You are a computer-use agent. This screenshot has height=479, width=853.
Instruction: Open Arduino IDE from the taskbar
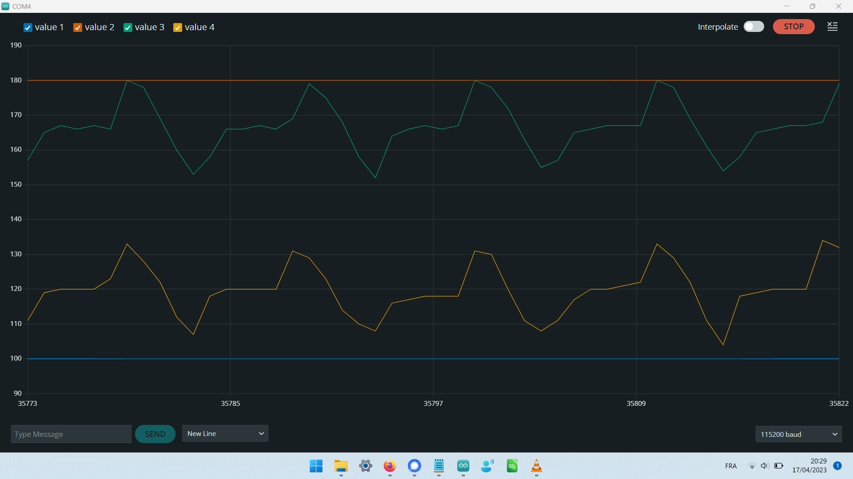click(463, 466)
